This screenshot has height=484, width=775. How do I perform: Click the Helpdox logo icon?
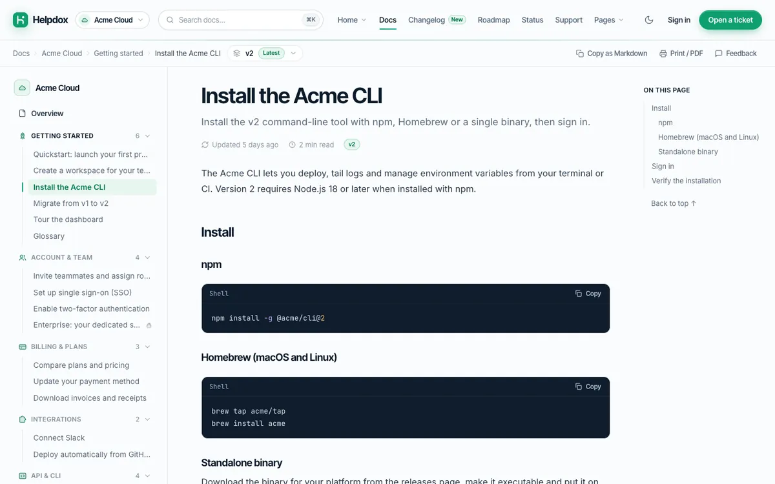coord(21,20)
